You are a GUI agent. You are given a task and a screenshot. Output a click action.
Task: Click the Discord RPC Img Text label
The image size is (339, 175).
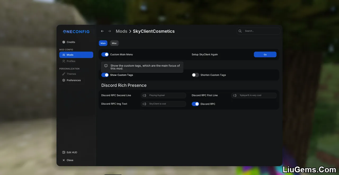tap(114, 104)
